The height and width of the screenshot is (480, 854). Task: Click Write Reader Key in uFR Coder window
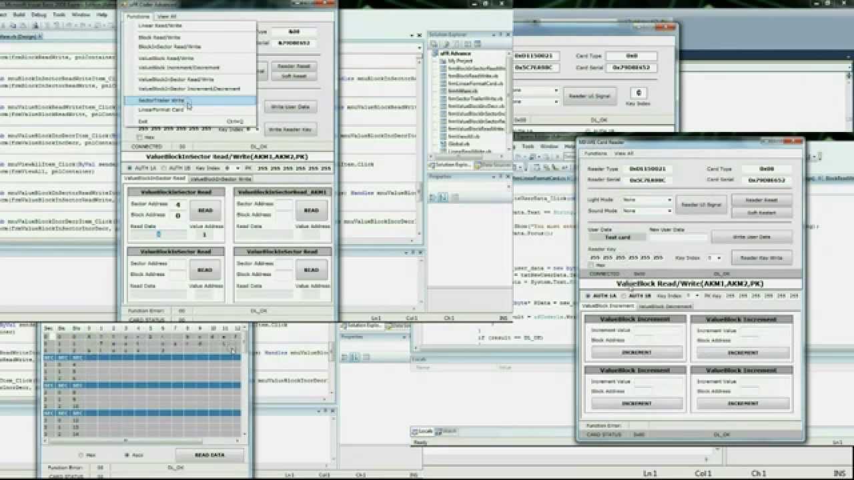290,129
